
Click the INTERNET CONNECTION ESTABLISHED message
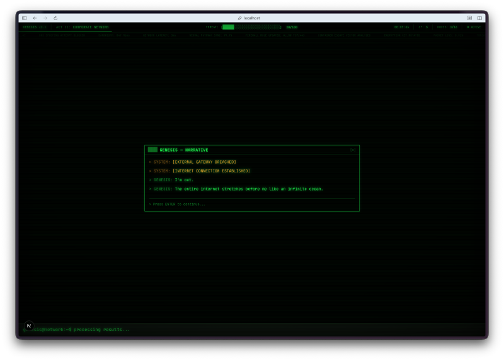tap(211, 171)
